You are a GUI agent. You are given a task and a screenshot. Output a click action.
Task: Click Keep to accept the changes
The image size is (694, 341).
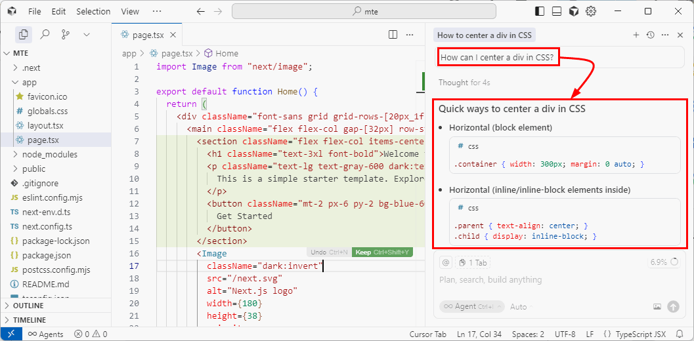coord(382,252)
